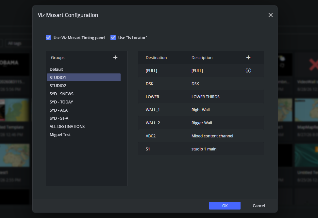The width and height of the screenshot is (318, 218).
Task: Select the Default group
Action: click(84, 69)
